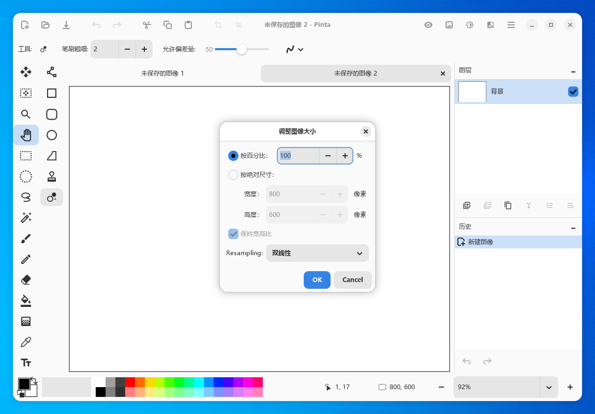Select the Color Picker eyedropper tool

pyautogui.click(x=26, y=342)
